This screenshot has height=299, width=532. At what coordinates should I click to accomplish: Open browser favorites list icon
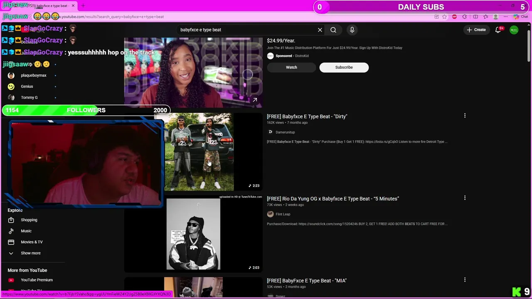tap(485, 17)
